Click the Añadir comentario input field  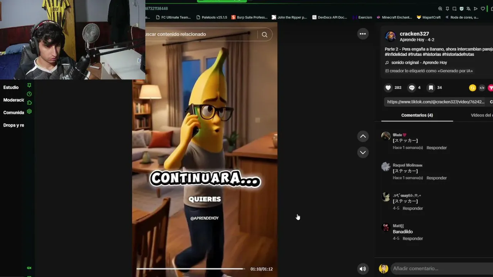coord(442,269)
